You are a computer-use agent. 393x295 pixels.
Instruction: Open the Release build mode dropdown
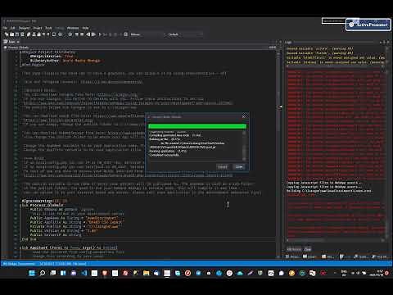coord(147,34)
